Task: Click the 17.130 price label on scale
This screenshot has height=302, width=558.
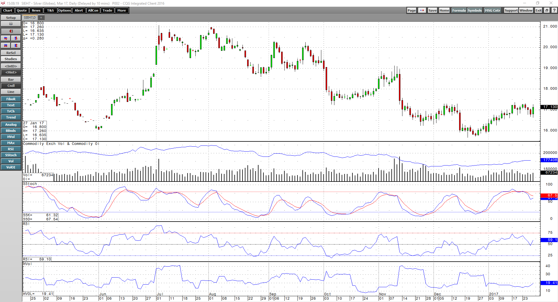Action: pyautogui.click(x=549, y=107)
